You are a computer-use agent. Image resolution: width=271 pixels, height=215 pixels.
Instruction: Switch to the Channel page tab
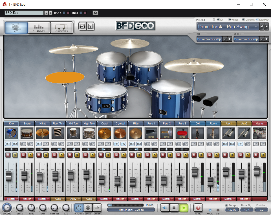[39, 27]
